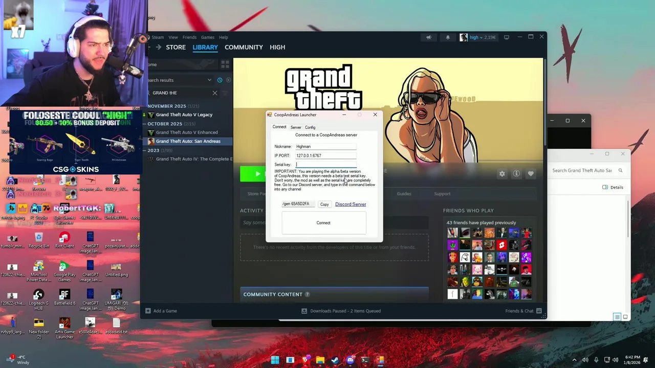Open Discord from the taskbar
Image resolution: width=655 pixels, height=368 pixels.
click(x=350, y=360)
